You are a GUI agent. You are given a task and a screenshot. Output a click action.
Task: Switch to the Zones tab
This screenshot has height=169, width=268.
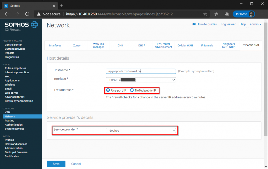(x=77, y=46)
